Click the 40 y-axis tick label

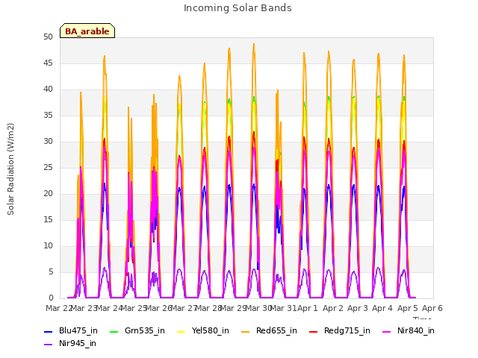(x=48, y=89)
